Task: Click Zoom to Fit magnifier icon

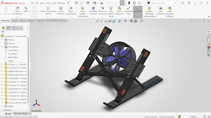Action: [97, 21]
